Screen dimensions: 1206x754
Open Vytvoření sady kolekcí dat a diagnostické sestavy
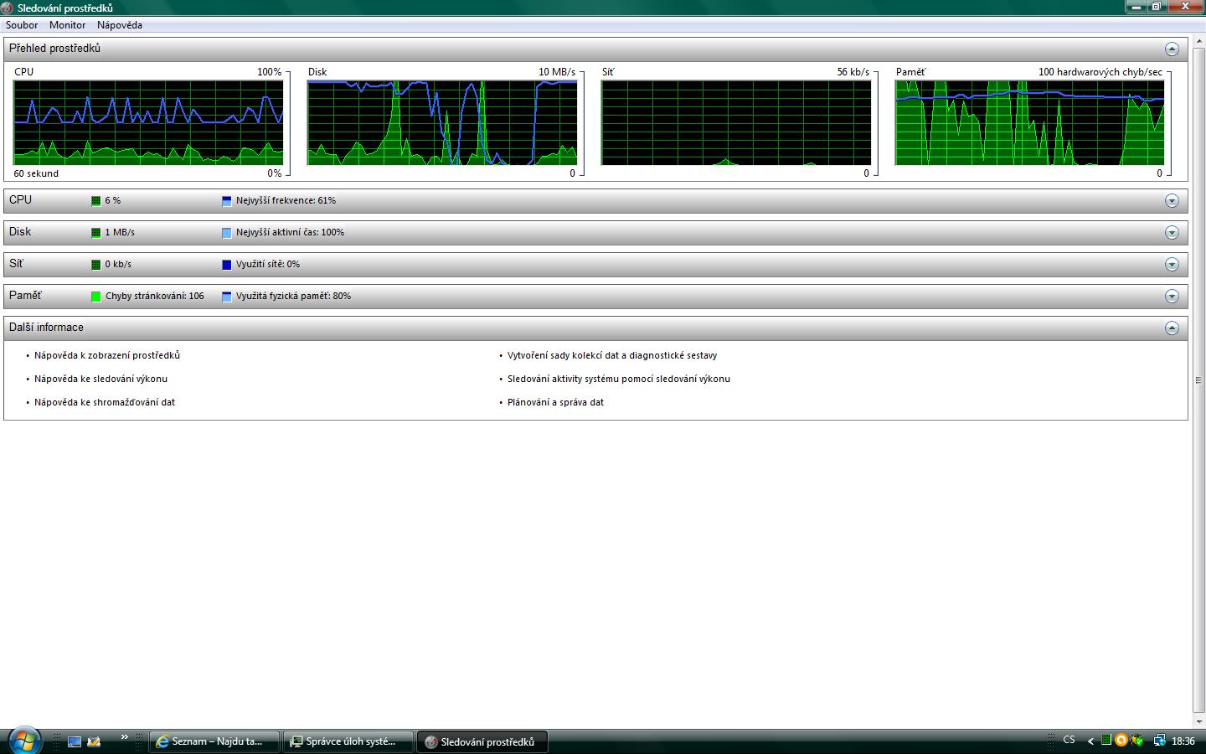pos(612,355)
